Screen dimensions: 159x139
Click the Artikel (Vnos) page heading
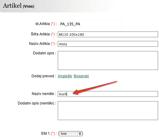(x=19, y=6)
